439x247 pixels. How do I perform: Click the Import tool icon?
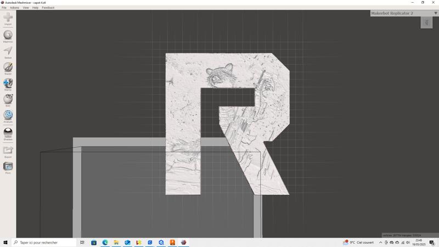pyautogui.click(x=8, y=18)
